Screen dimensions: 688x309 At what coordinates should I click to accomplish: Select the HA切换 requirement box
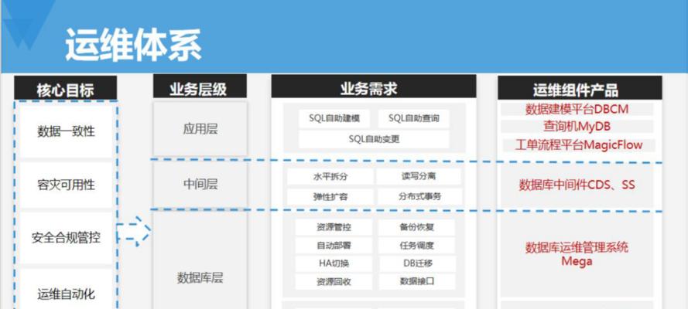point(334,263)
